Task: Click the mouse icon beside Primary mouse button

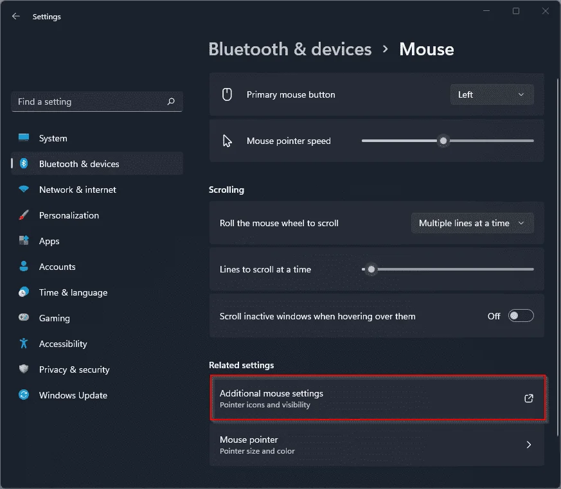Action: click(227, 94)
